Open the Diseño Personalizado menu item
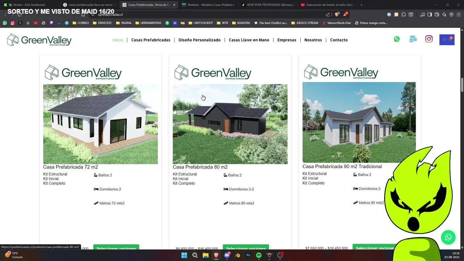 pyautogui.click(x=199, y=40)
